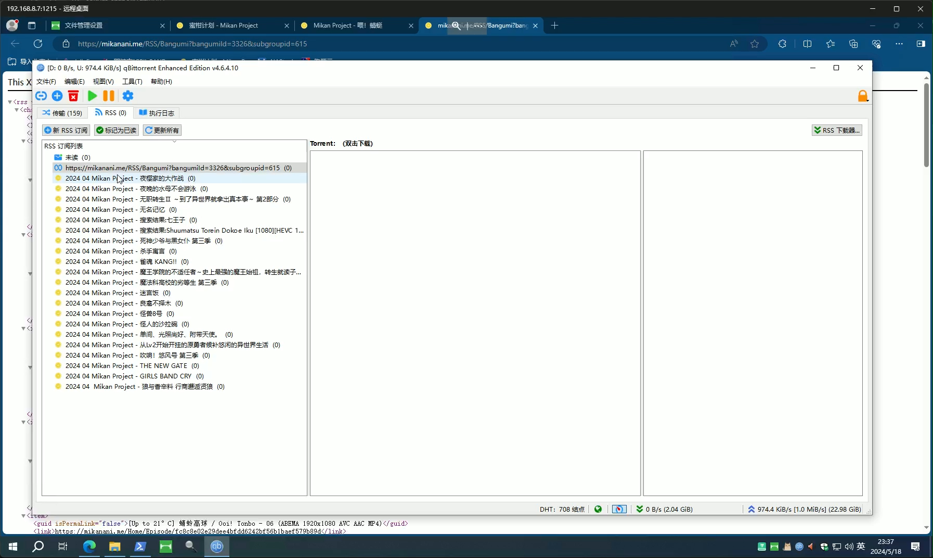Click the 新 RSS 订阅 button
Screen dimensions: 933x558
coord(66,130)
